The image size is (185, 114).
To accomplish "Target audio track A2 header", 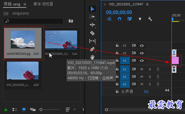I will tap(125, 77).
